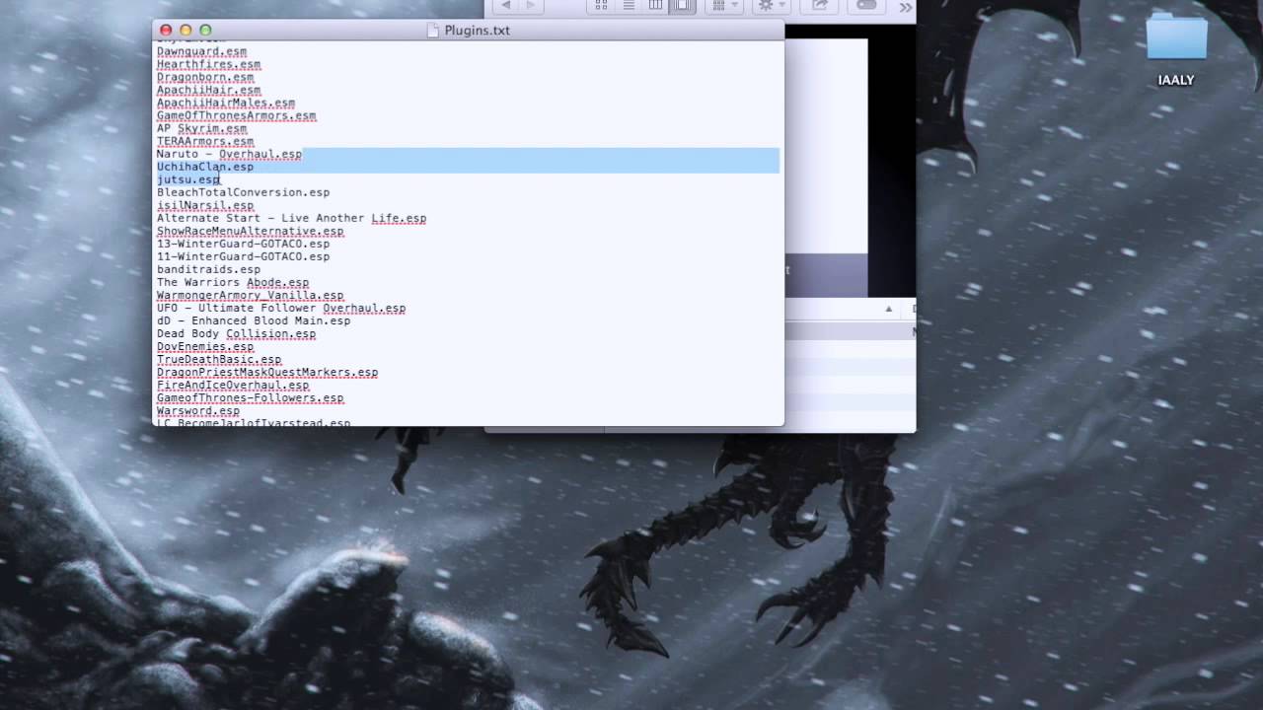The height and width of the screenshot is (710, 1263).
Task: Click the line Warsword.esp
Action: coord(197,410)
